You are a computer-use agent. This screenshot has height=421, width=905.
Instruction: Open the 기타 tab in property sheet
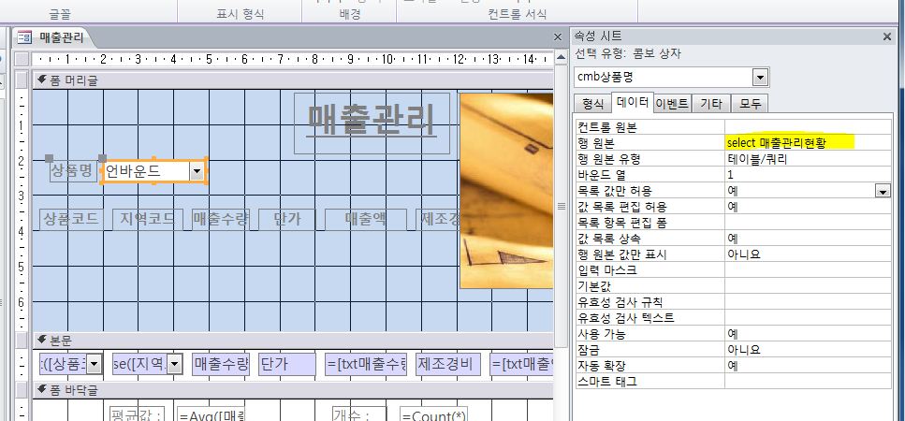711,104
